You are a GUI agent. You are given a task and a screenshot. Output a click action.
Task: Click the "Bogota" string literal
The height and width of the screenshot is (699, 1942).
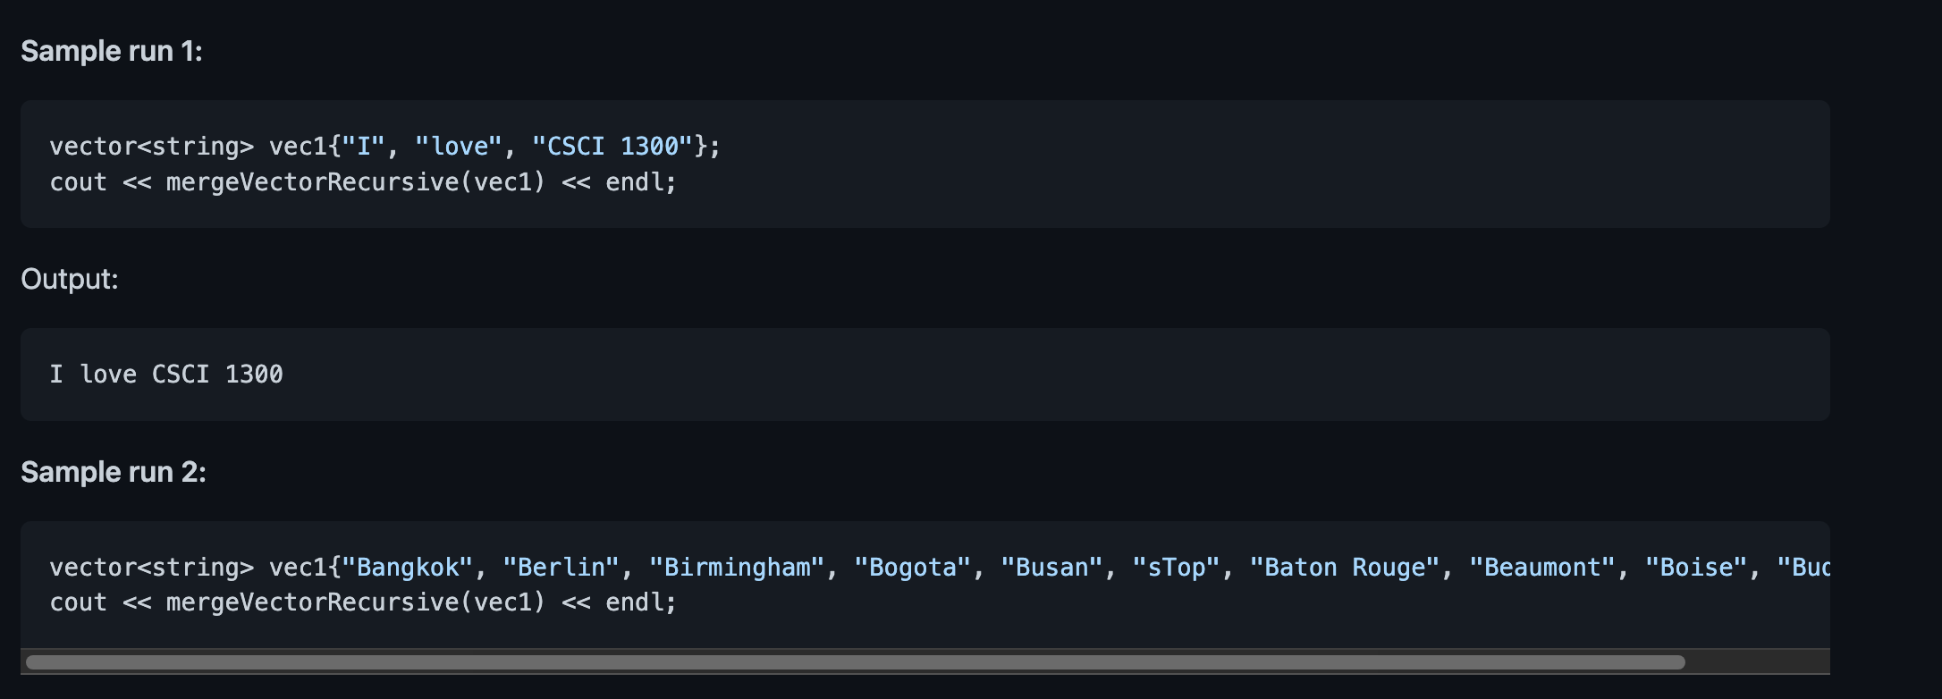point(912,568)
